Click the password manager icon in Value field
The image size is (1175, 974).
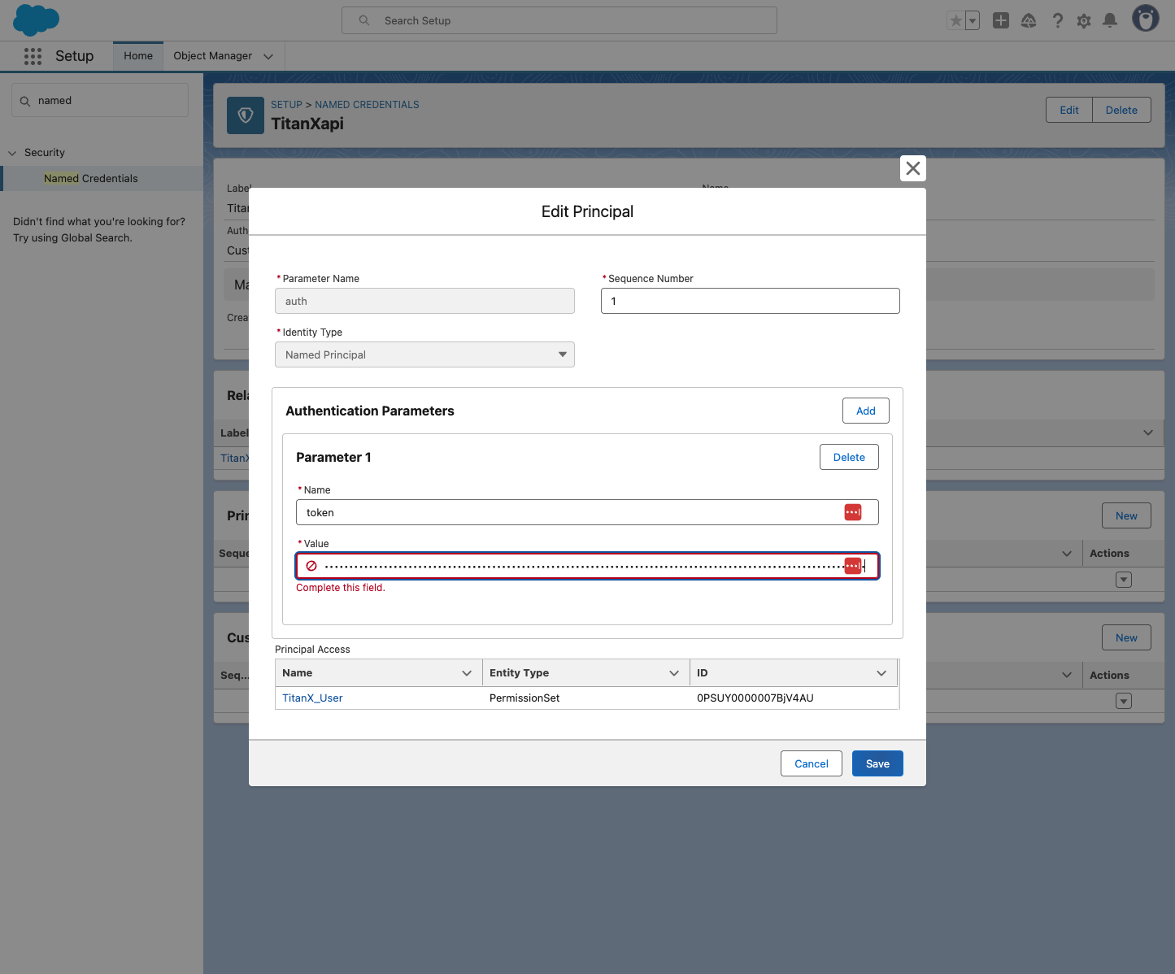pos(853,566)
